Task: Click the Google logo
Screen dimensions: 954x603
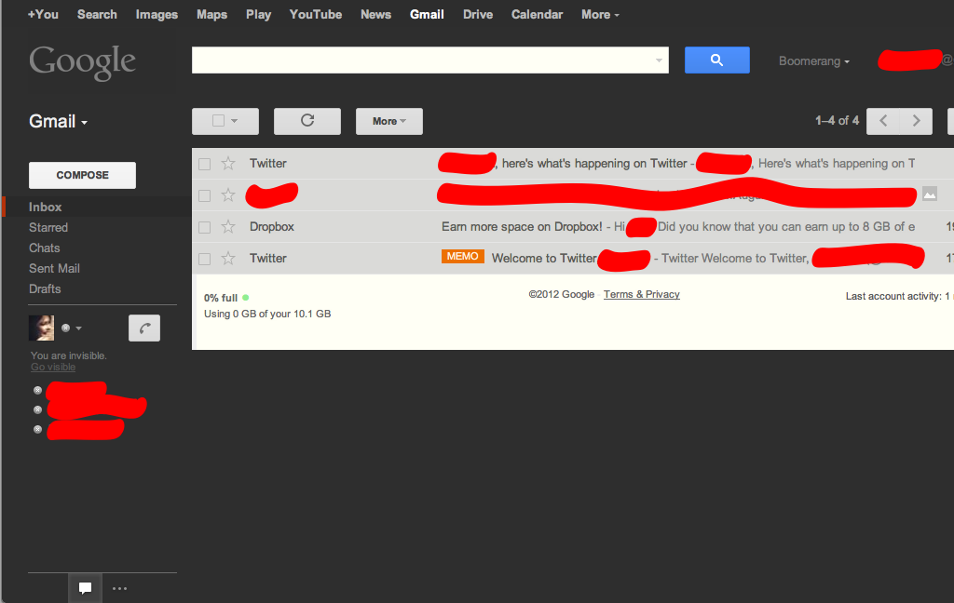Action: point(82,62)
